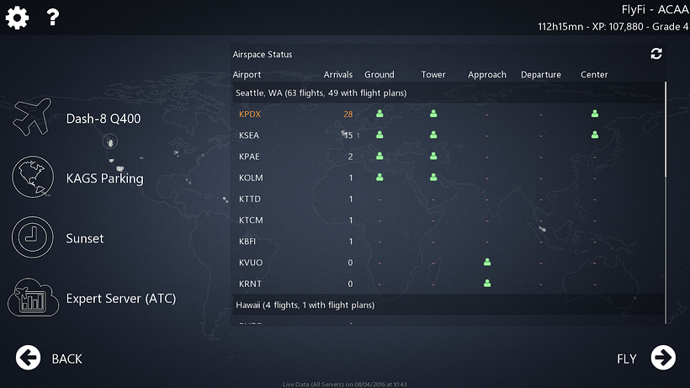The image size is (690, 388).
Task: Click the clock time-of-day icon
Action: pyautogui.click(x=33, y=237)
